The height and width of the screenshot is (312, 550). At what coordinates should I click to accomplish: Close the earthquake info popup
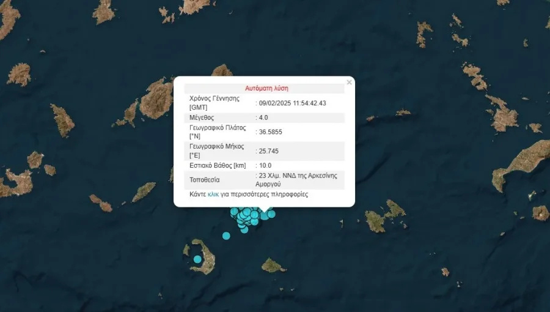click(x=349, y=83)
